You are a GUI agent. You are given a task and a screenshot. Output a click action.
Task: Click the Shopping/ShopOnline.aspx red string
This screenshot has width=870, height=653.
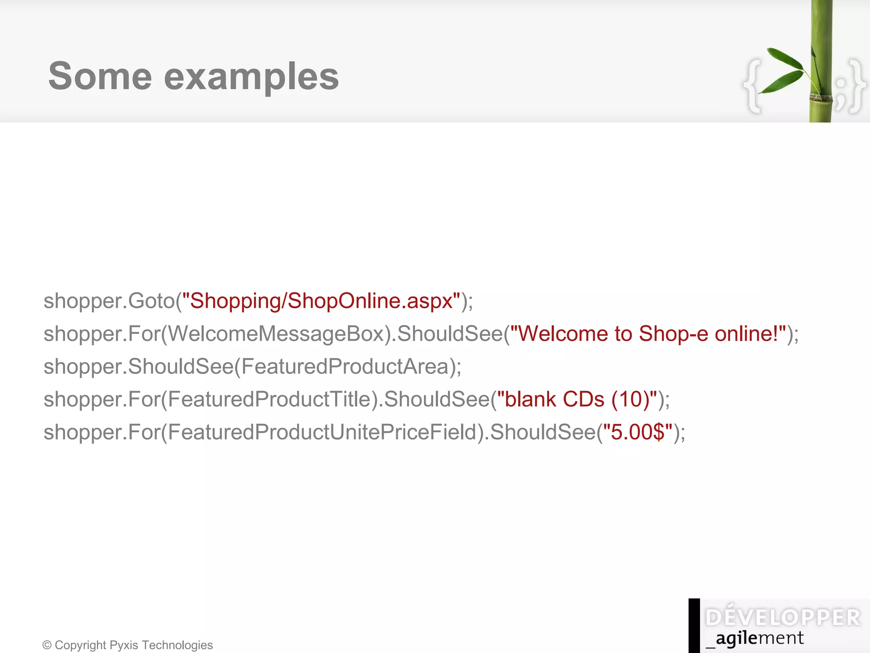321,301
